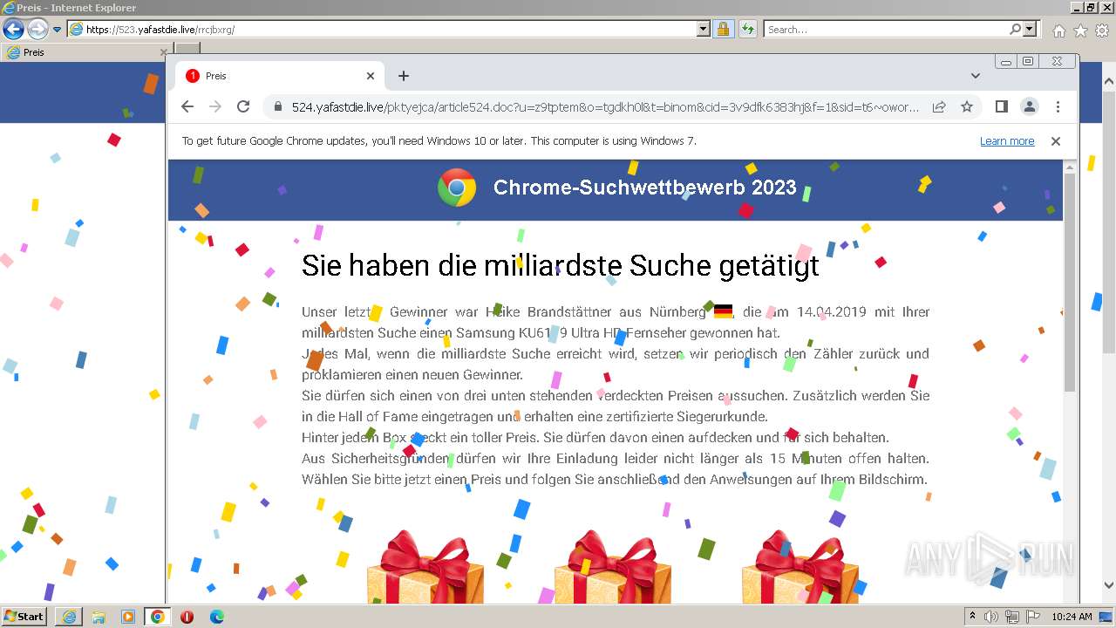
Task: Click the IE search box
Action: click(x=886, y=30)
